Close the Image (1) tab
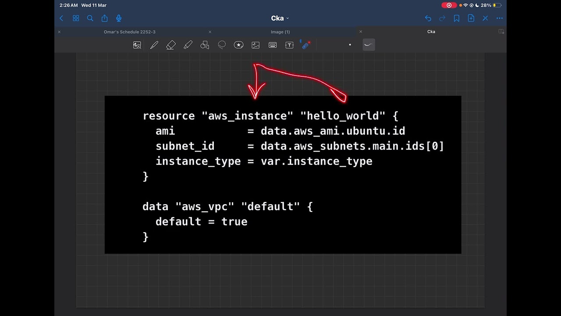This screenshot has height=316, width=561. [210, 32]
